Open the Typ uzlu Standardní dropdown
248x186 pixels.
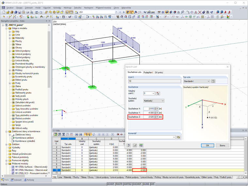(x=208, y=81)
